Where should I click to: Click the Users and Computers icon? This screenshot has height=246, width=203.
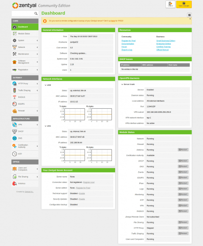15,169
